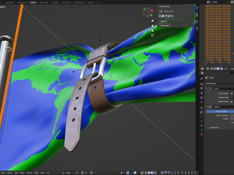Select wireframe viewport shading
This screenshot has height=175, width=234.
[x=146, y=173]
